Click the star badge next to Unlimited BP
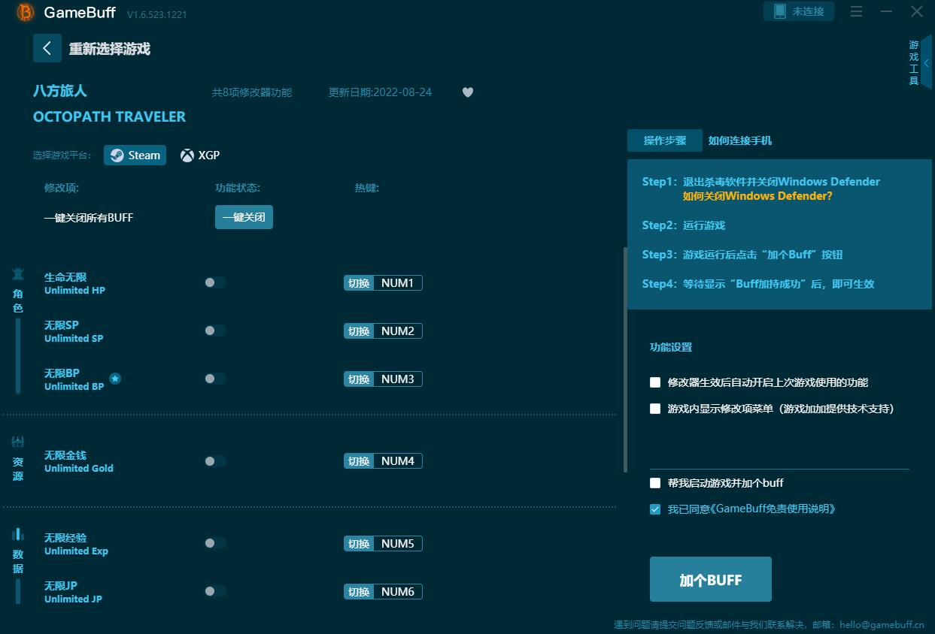 click(115, 379)
